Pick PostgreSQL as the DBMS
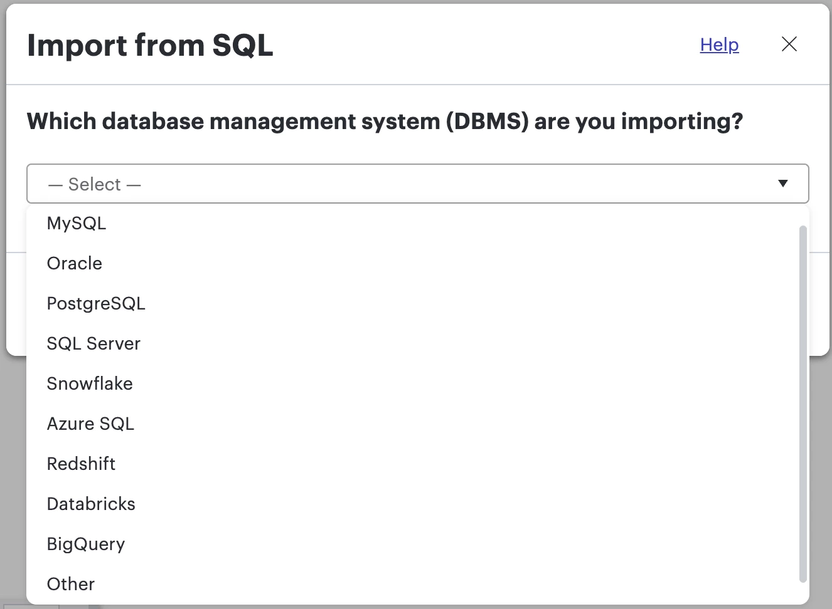Viewport: 832px width, 609px height. coord(96,303)
